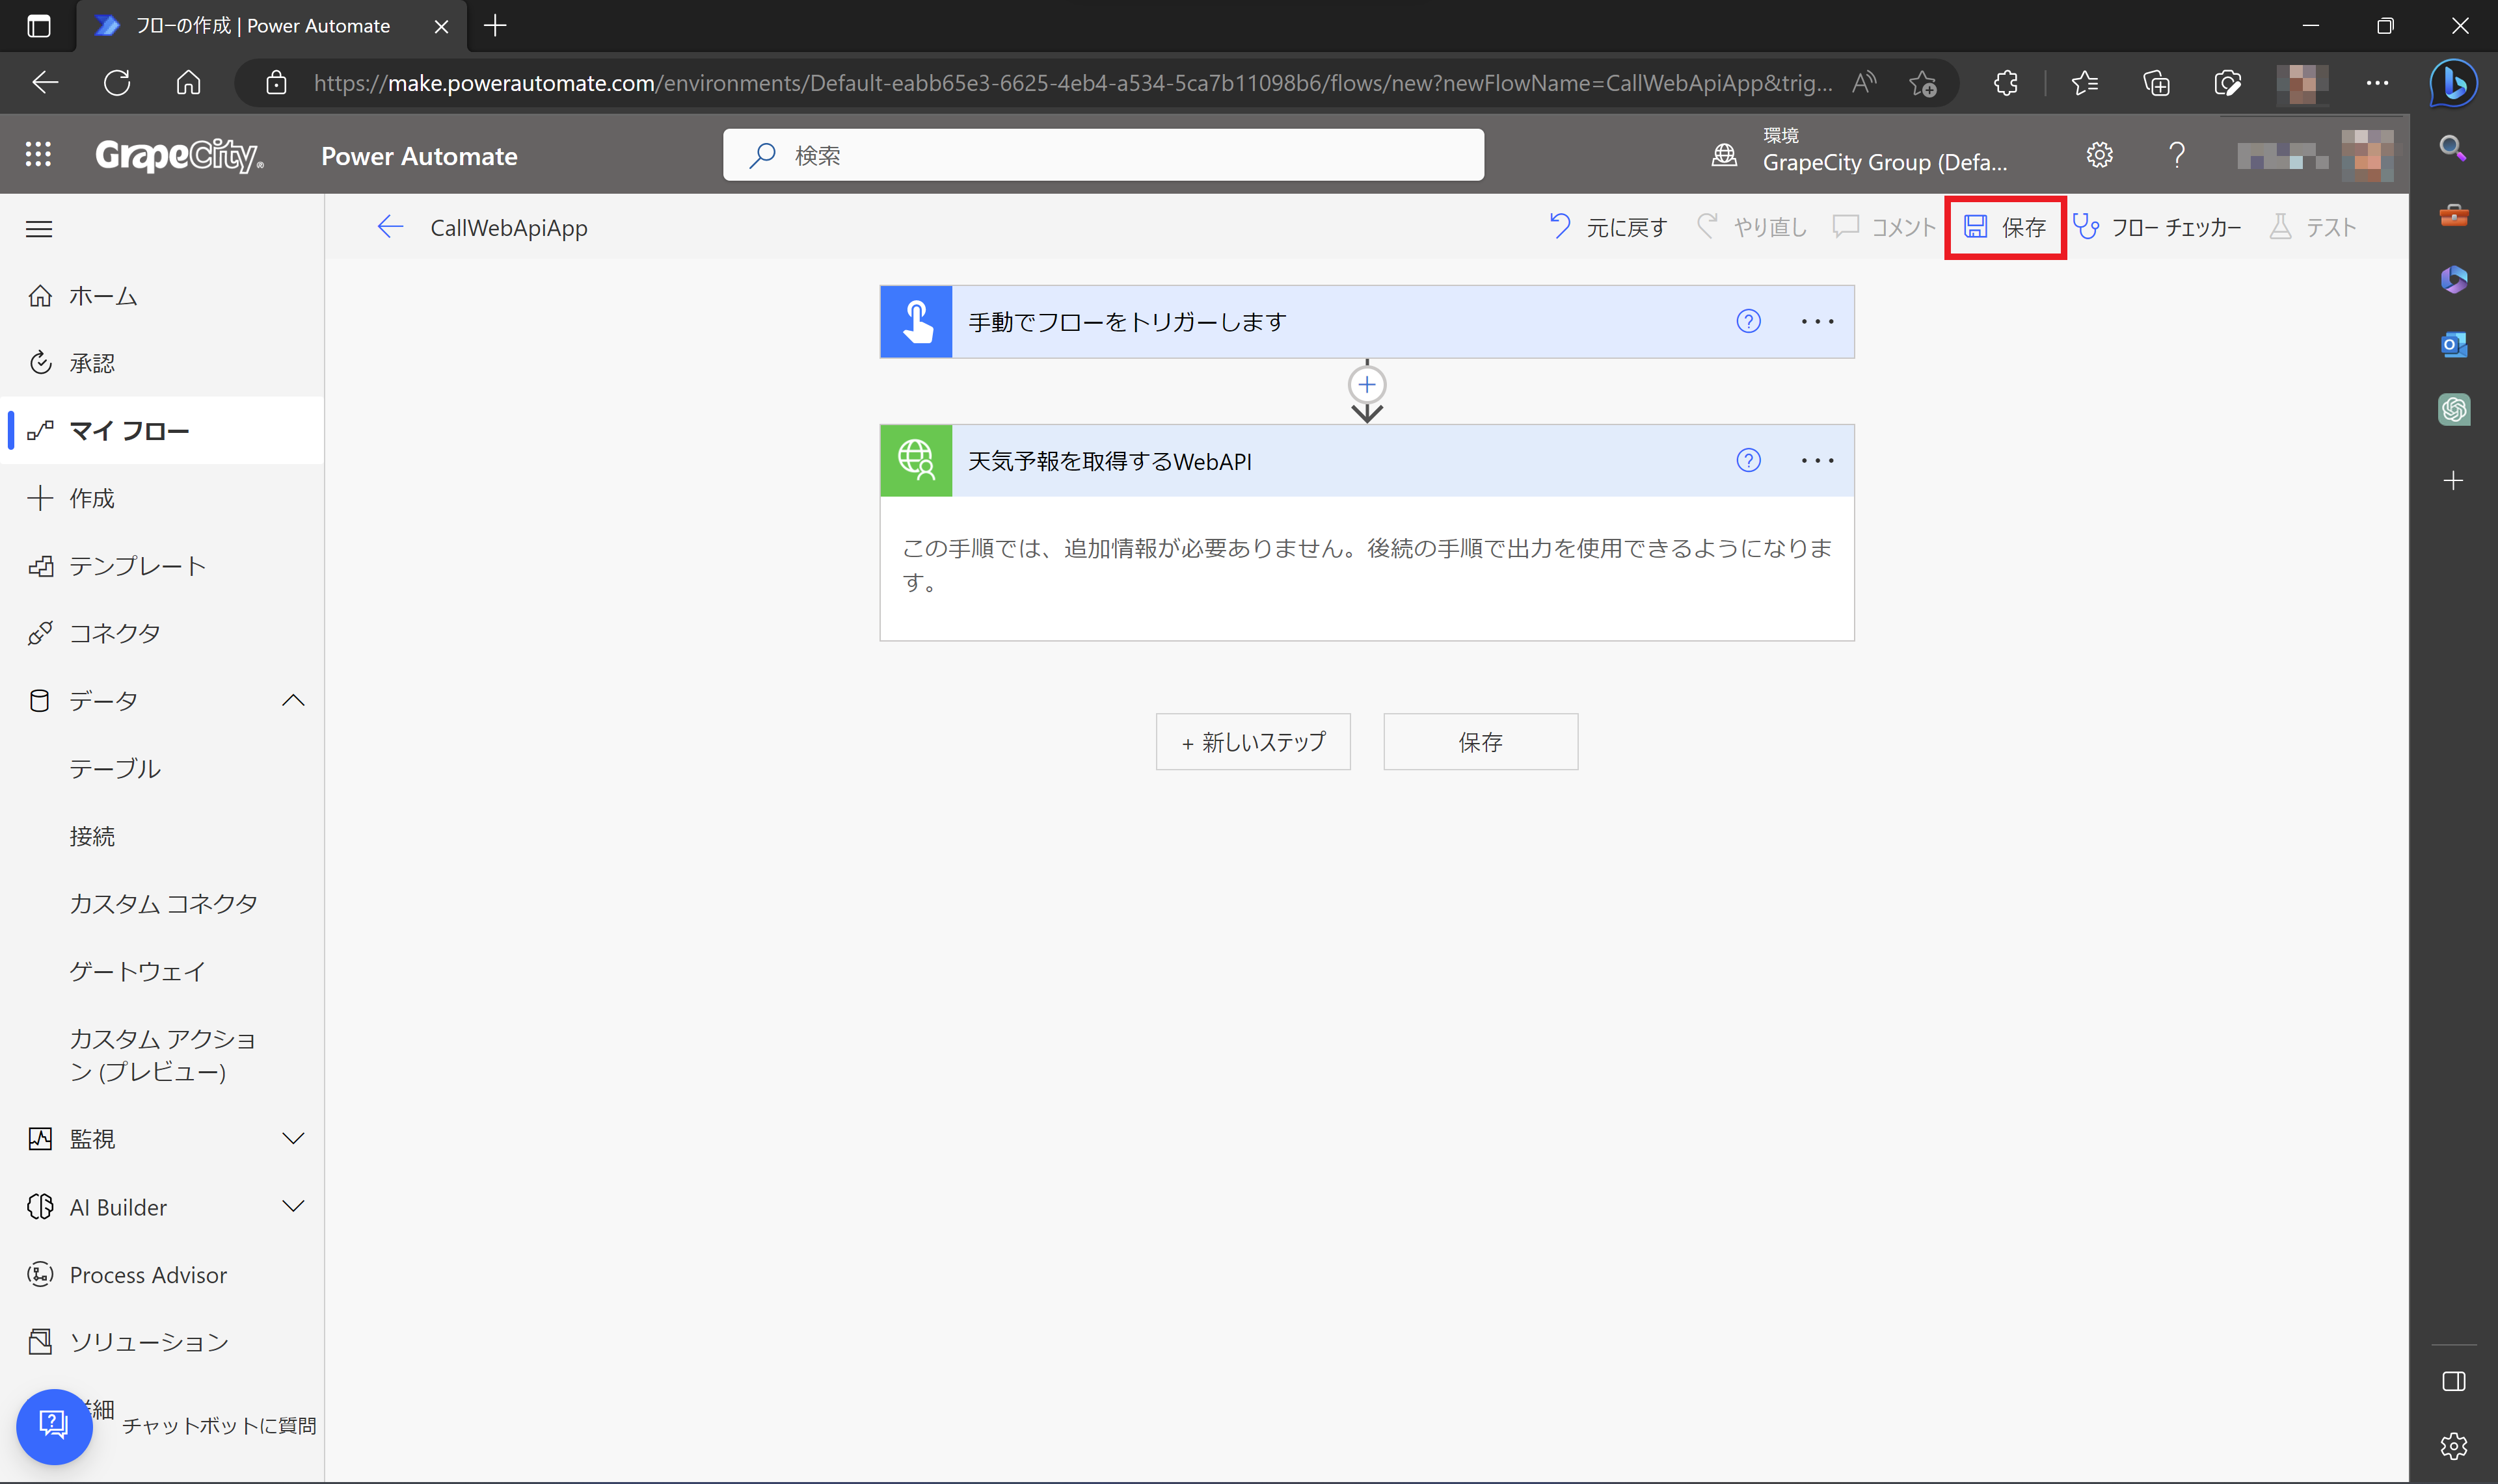The width and height of the screenshot is (2498, 1484).
Task: Toggle the Edge sidebar panel icon
Action: click(2453, 1381)
